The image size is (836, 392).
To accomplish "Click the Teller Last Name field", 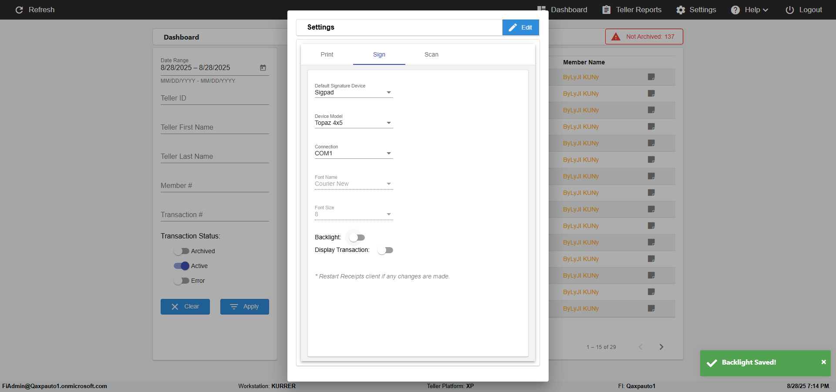I will [x=215, y=156].
